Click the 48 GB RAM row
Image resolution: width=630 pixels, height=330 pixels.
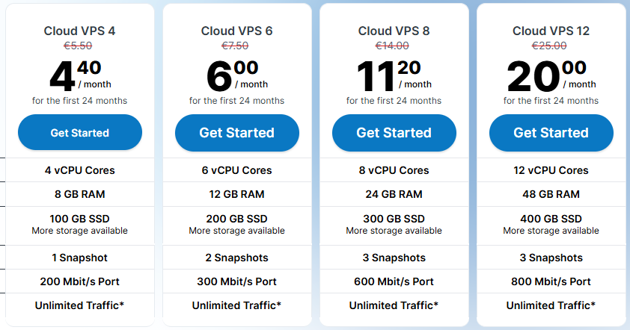coord(551,194)
